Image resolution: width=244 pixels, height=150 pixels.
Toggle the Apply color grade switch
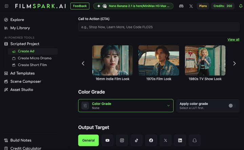click(232, 106)
